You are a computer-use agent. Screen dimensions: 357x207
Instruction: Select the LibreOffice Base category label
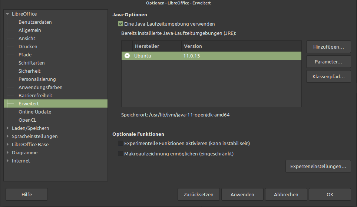click(x=30, y=144)
